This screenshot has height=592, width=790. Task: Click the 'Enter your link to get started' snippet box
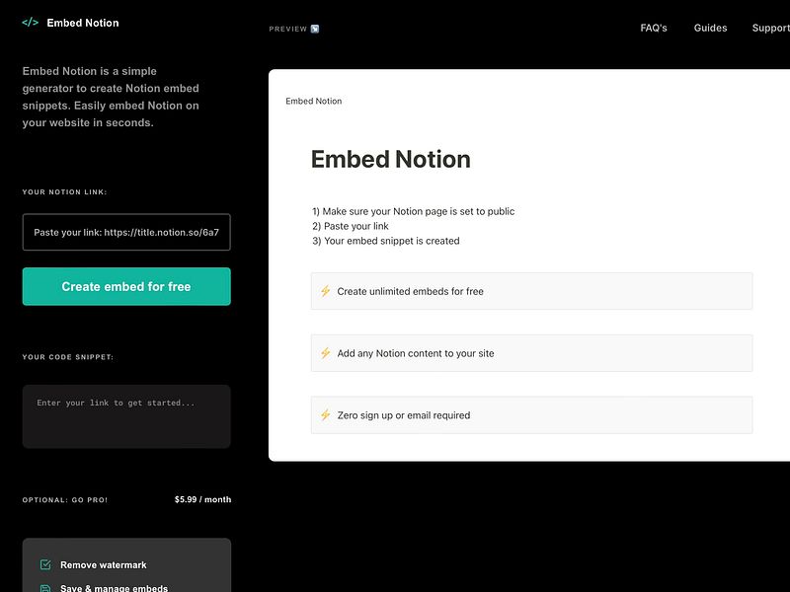pyautogui.click(x=126, y=415)
